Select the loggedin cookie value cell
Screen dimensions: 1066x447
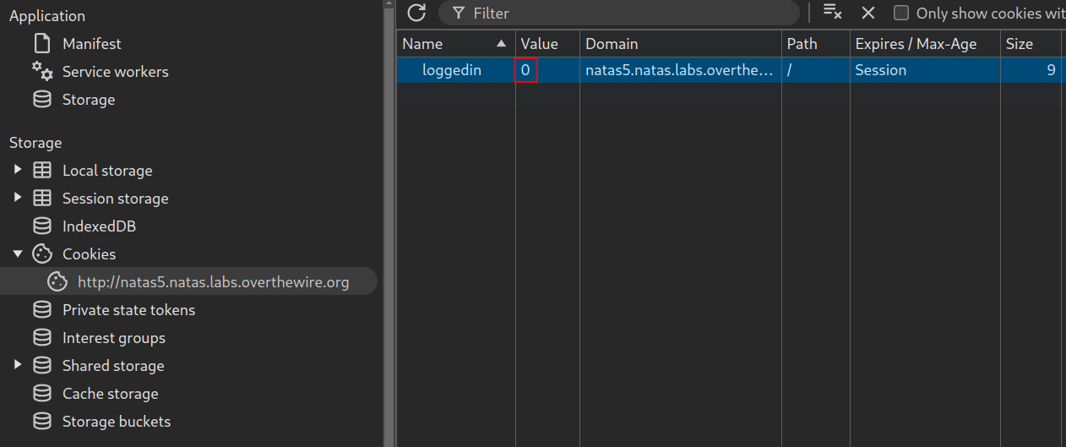click(x=547, y=70)
